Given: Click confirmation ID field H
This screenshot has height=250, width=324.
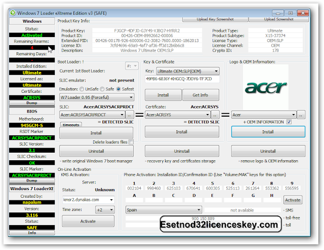Looking at the screenshot, I should 272,200.
